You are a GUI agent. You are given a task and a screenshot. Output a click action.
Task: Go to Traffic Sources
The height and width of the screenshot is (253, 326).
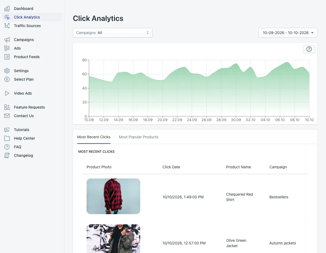tap(27, 26)
